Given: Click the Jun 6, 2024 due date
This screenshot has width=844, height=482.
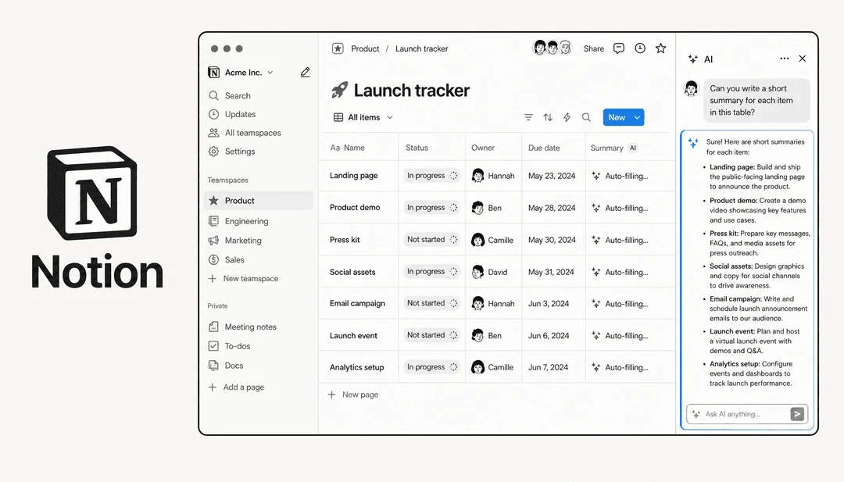Looking at the screenshot, I should pos(549,336).
